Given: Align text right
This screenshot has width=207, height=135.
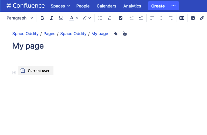Looking at the screenshot, I should pyautogui.click(x=171, y=18).
